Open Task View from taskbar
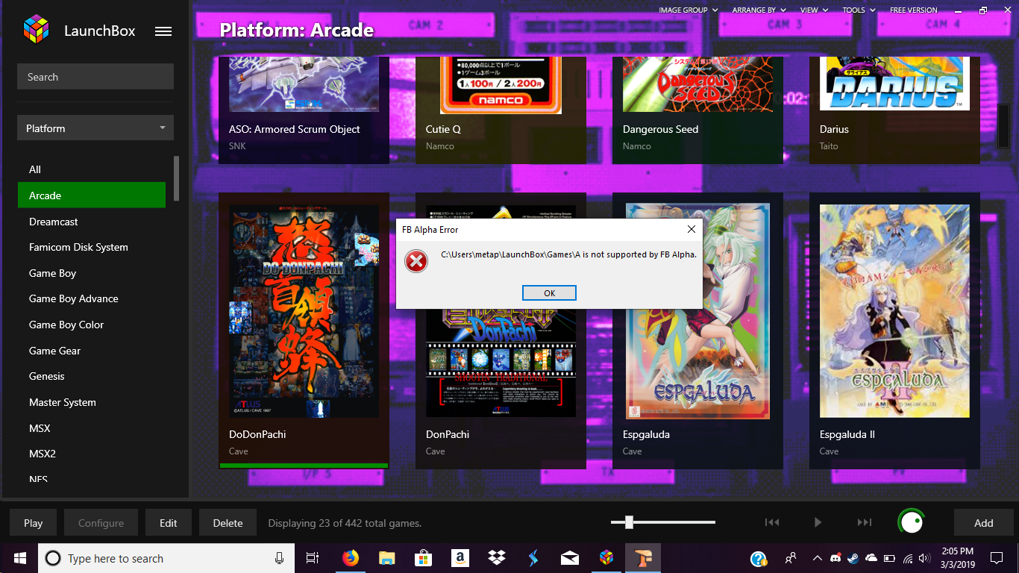This screenshot has width=1019, height=573. coord(313,558)
